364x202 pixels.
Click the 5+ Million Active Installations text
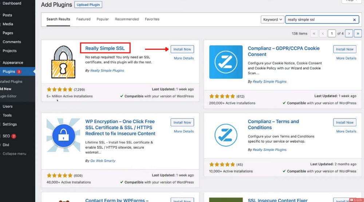70,96
